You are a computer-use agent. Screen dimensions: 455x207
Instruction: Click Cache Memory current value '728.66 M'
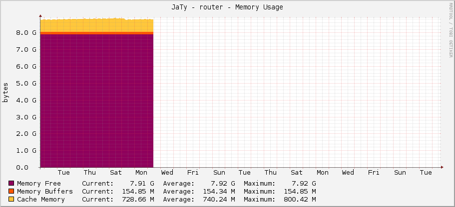point(138,200)
